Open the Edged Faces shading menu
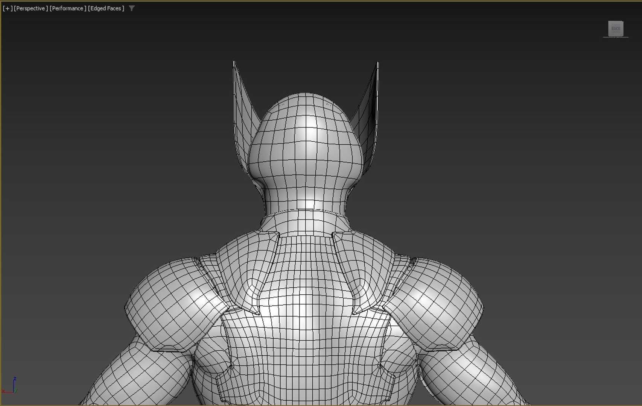 click(106, 8)
